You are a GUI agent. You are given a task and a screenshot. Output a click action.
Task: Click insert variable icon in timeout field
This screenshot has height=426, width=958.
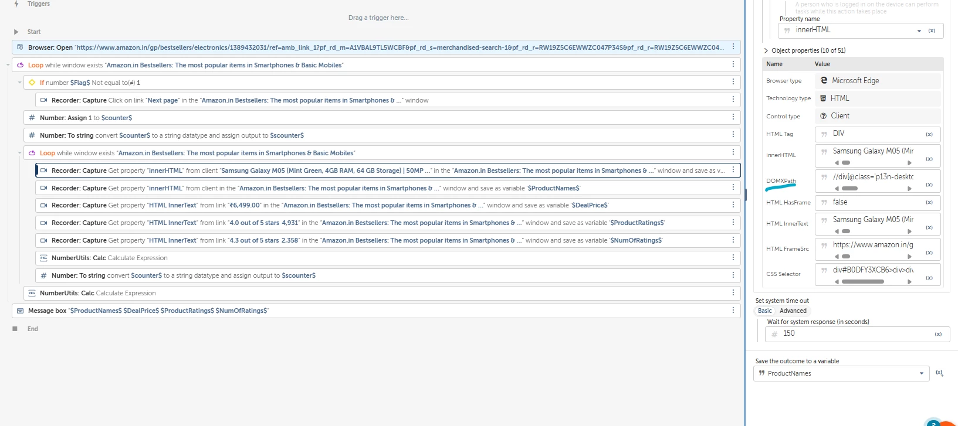(x=938, y=334)
